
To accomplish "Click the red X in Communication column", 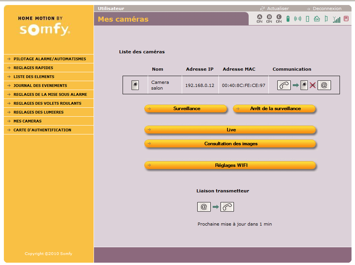I will [312, 85].
